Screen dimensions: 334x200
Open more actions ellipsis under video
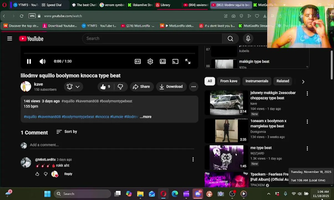point(193,87)
